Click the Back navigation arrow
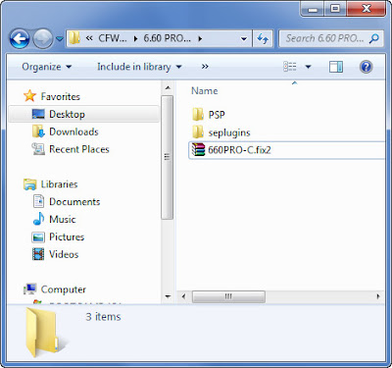 pos(20,39)
